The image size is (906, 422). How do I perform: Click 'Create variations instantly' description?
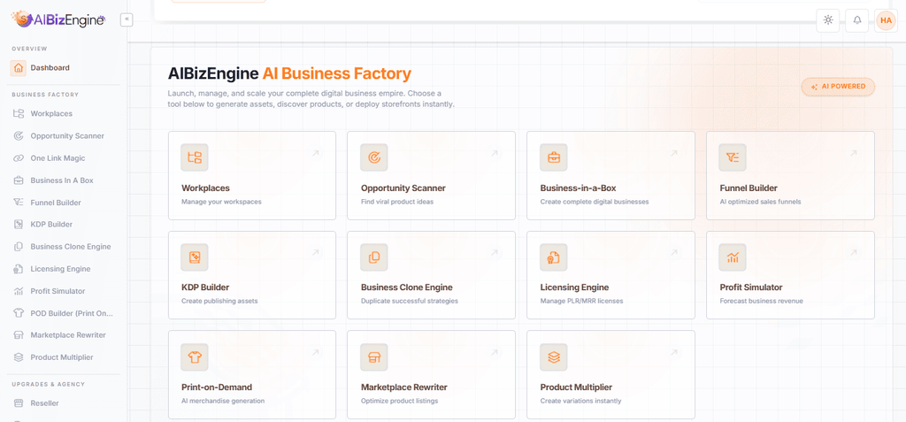(580, 401)
